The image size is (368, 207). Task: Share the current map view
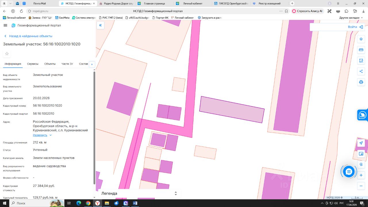click(361, 71)
